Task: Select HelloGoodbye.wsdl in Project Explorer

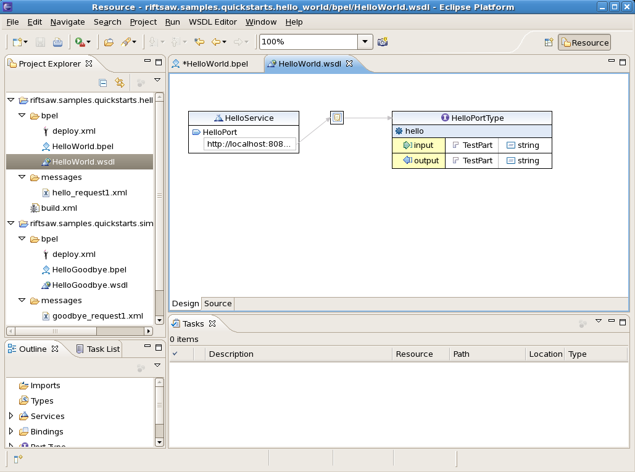Action: click(89, 285)
